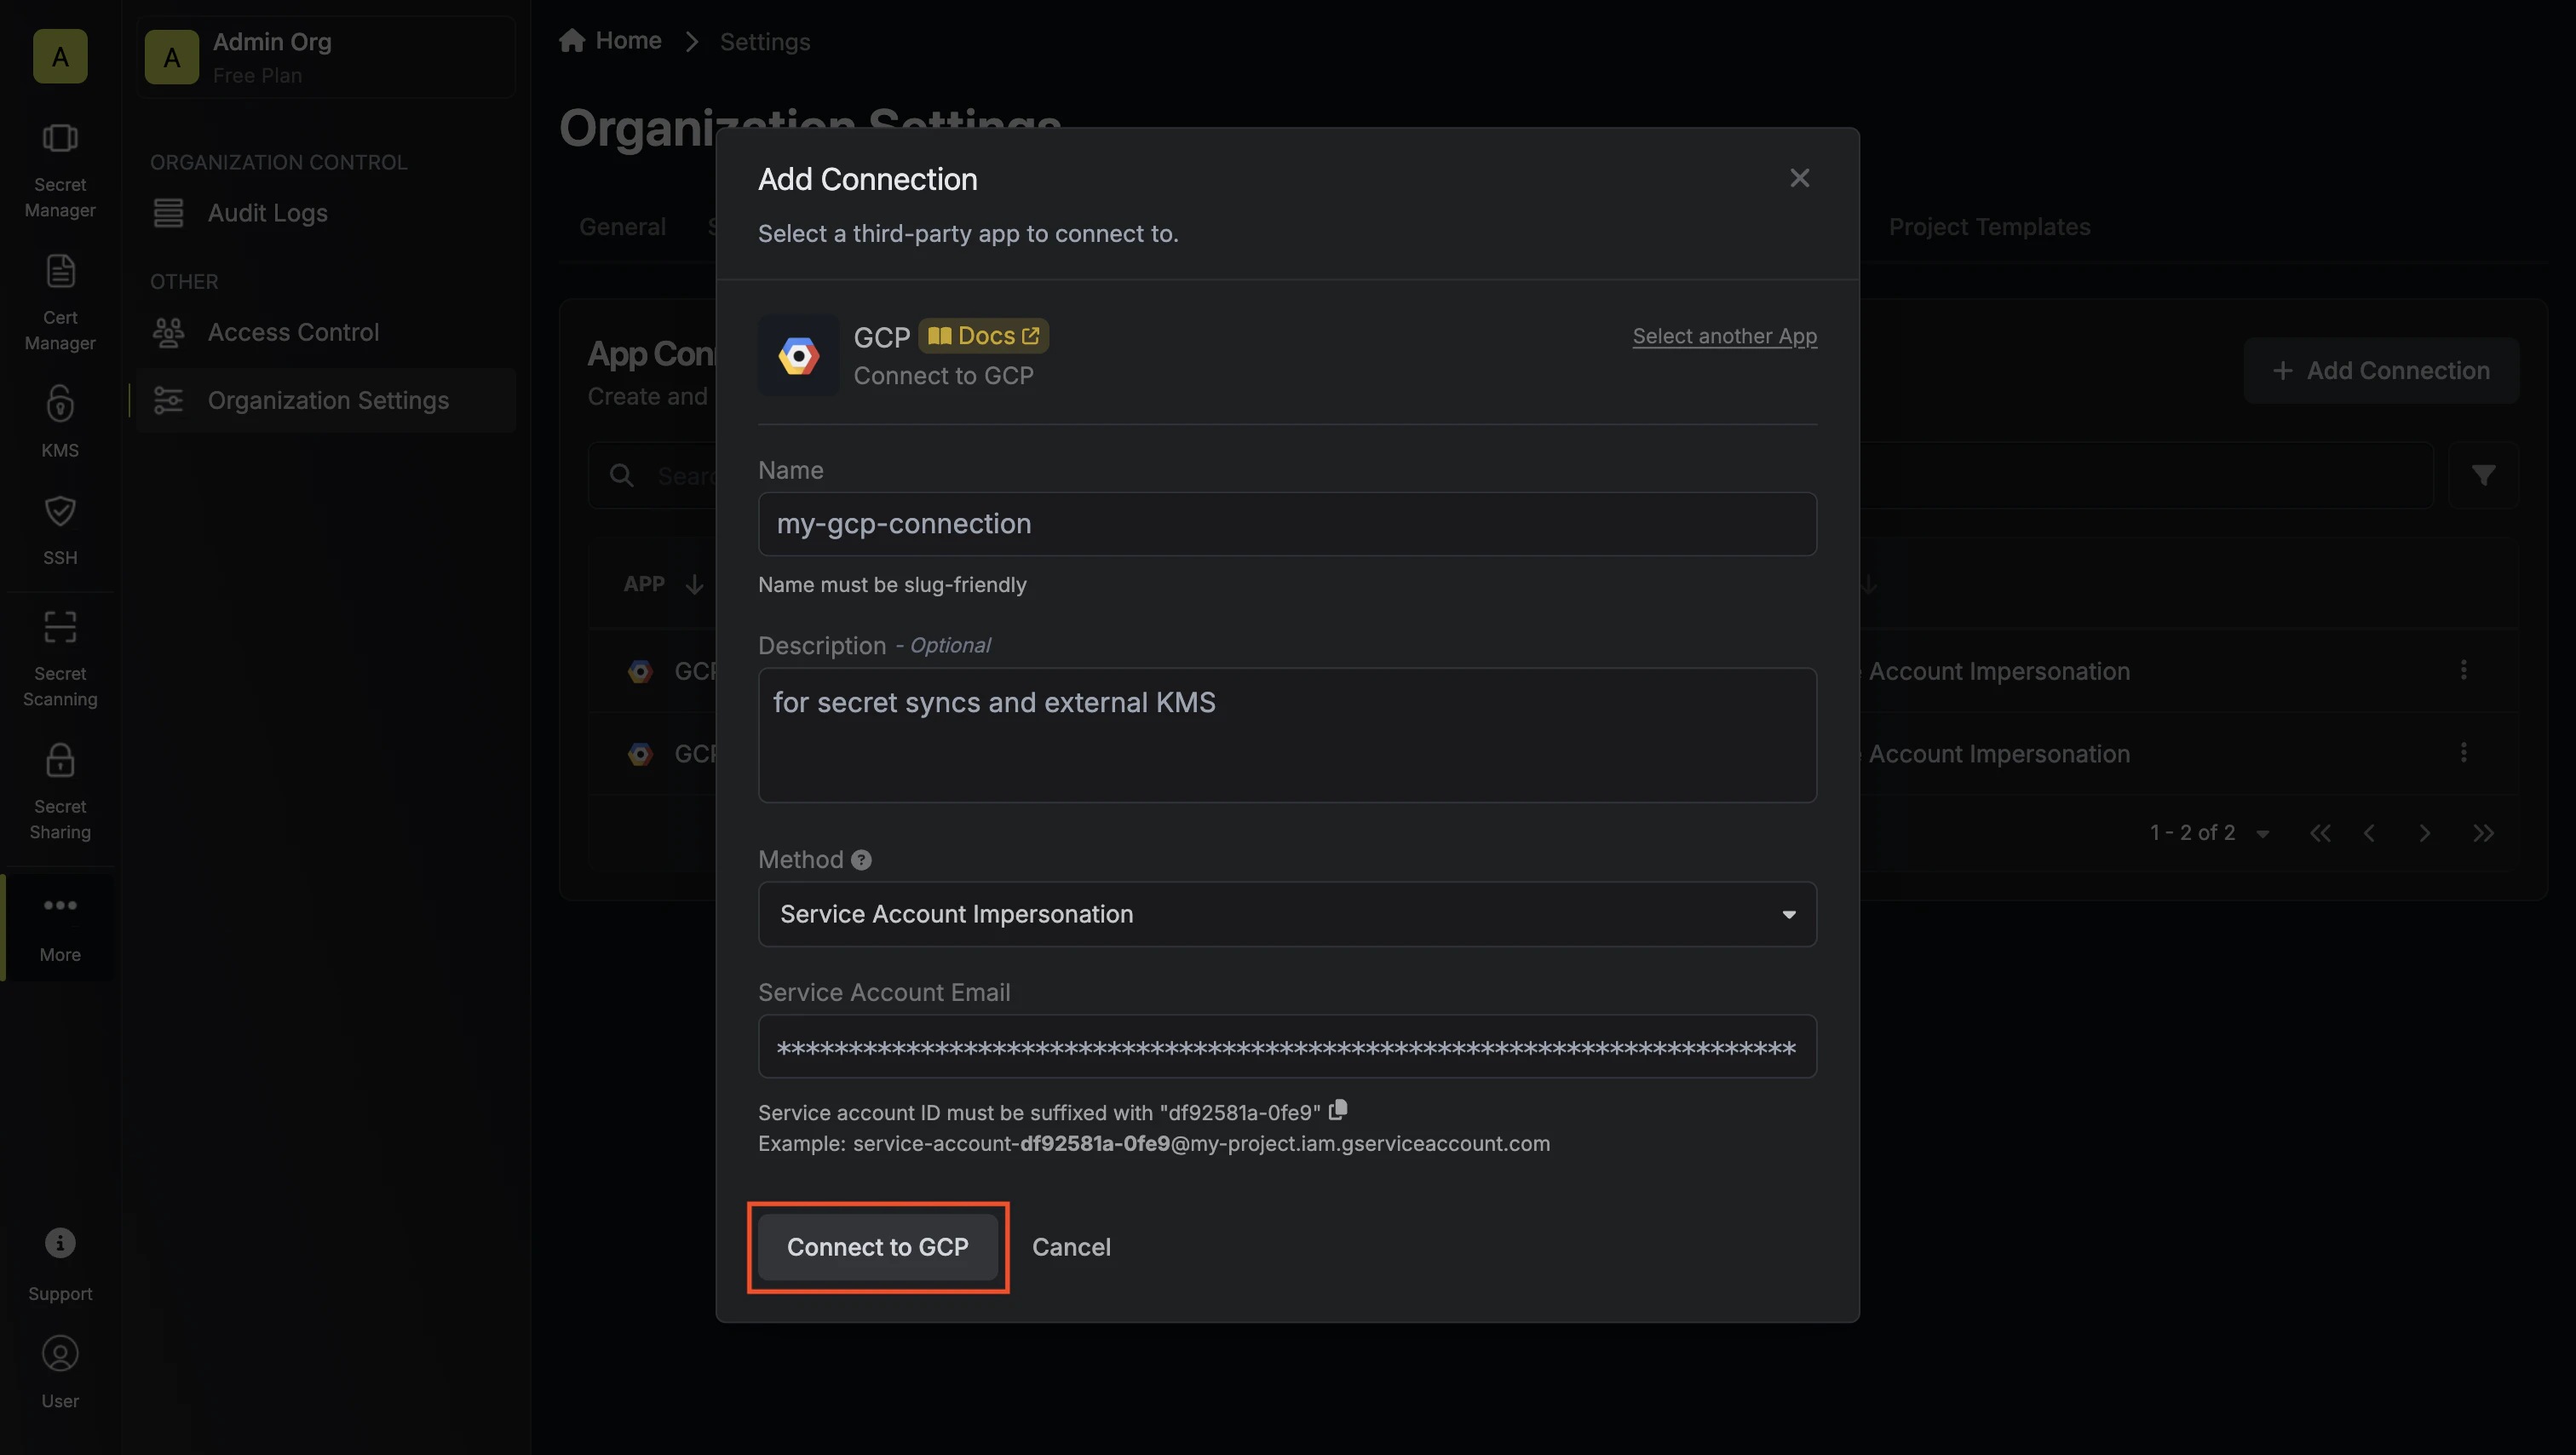Go to the last page of connections
Viewport: 2576px width, 1455px height.
(2483, 833)
